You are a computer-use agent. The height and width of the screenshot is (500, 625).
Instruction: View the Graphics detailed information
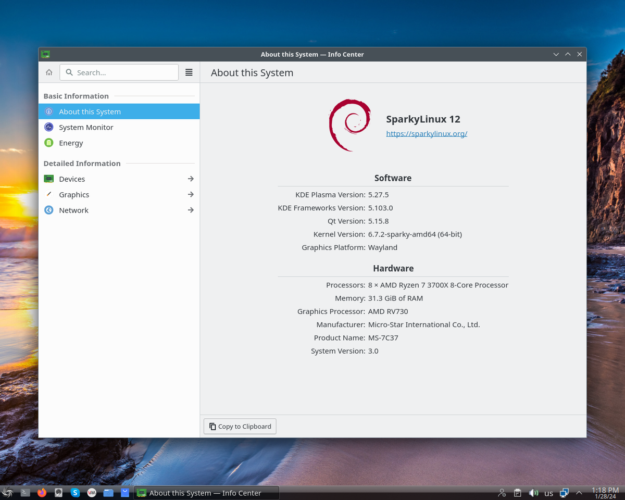(73, 194)
